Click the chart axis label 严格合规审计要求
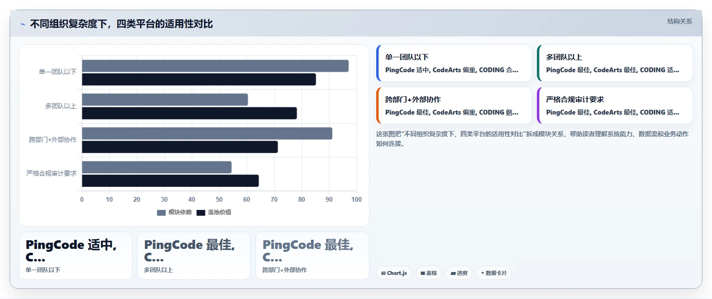Screen dimensions: 712x299 pos(51,173)
